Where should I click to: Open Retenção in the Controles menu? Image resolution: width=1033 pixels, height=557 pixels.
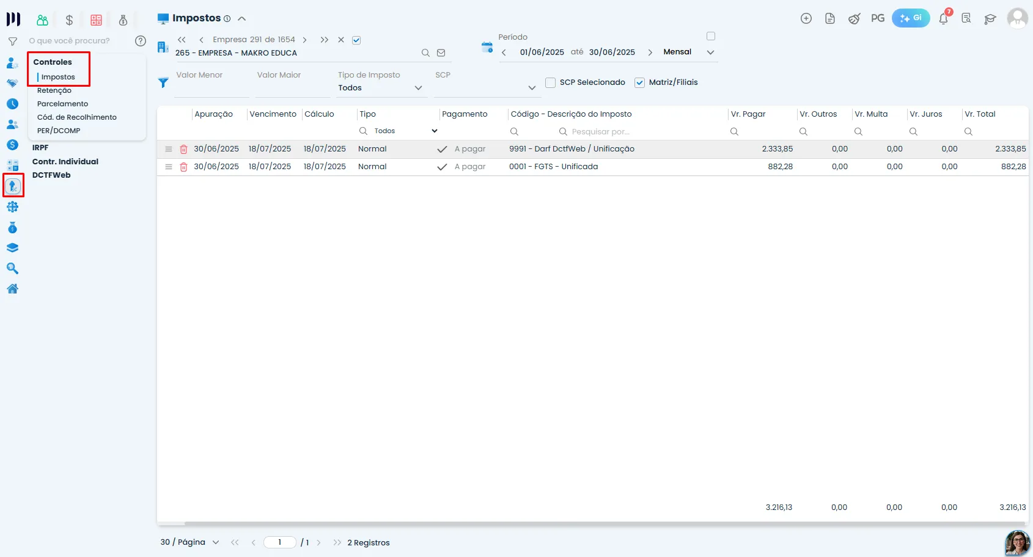pos(54,90)
